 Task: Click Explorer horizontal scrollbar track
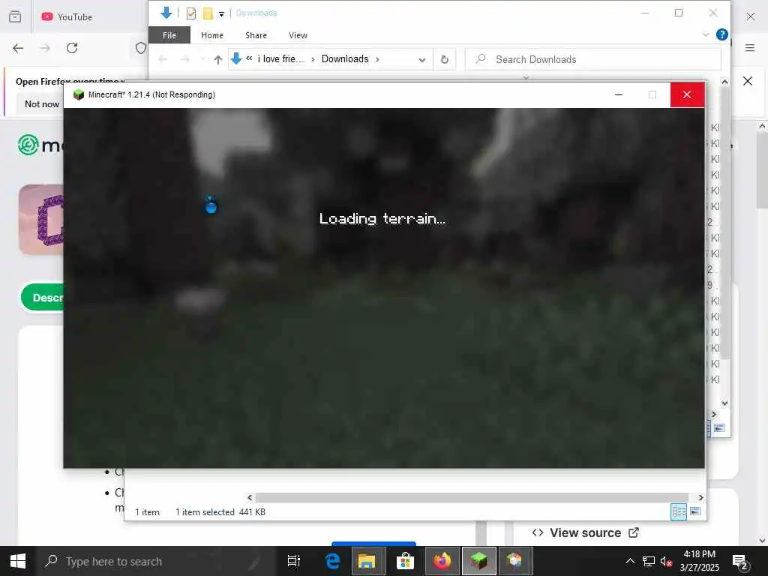(x=471, y=498)
